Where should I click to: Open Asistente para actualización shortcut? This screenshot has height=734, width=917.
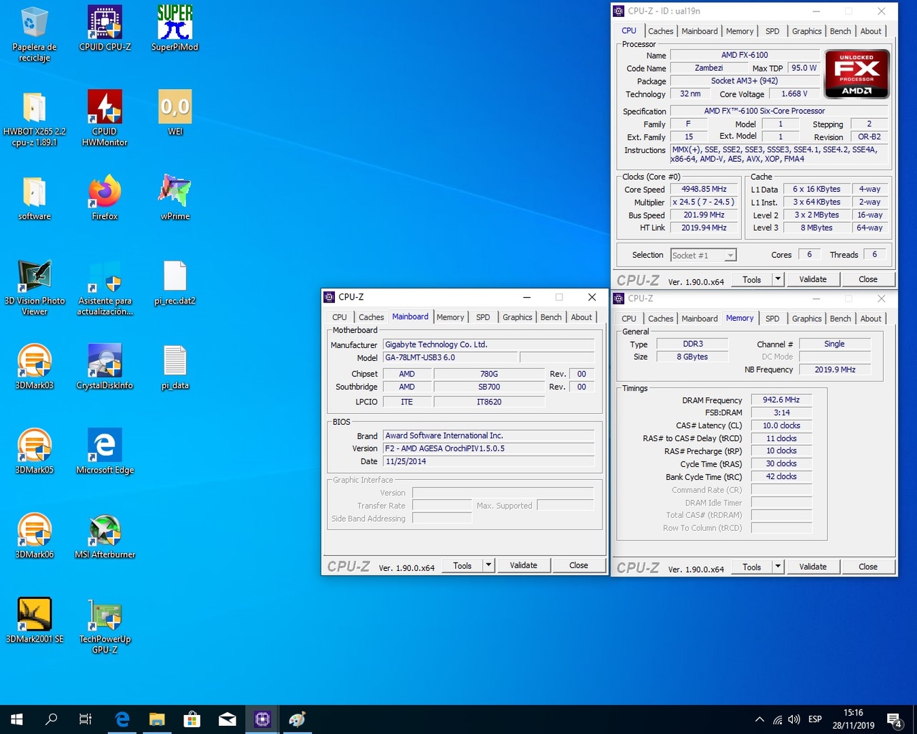click(x=105, y=287)
